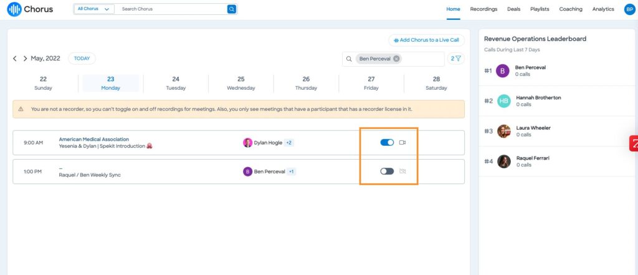Image resolution: width=638 pixels, height=275 pixels.
Task: Select Wednesday 25 in the calendar
Action: [241, 83]
